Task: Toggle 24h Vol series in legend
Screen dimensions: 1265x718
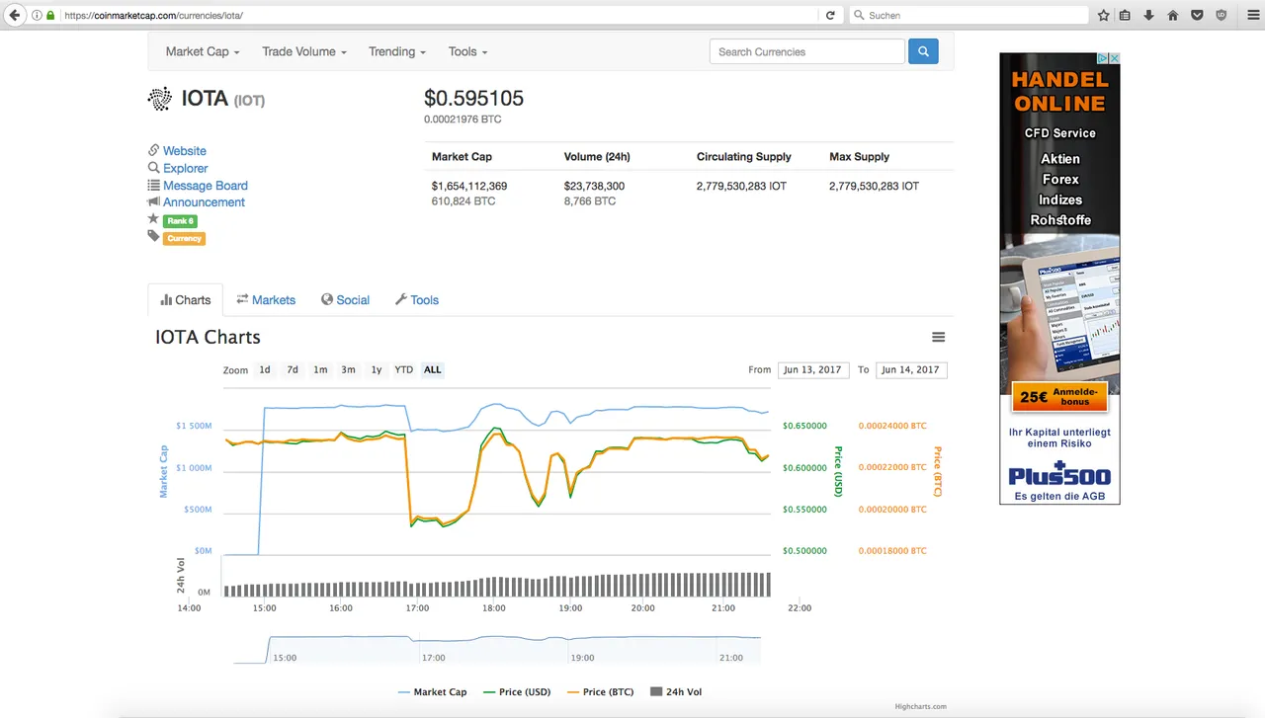Action: (x=676, y=692)
